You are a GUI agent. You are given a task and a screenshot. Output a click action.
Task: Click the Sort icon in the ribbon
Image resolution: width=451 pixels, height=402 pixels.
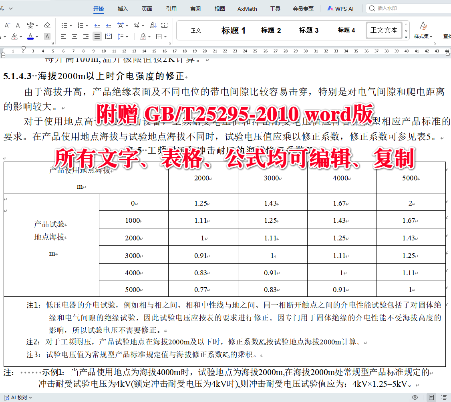point(153,25)
